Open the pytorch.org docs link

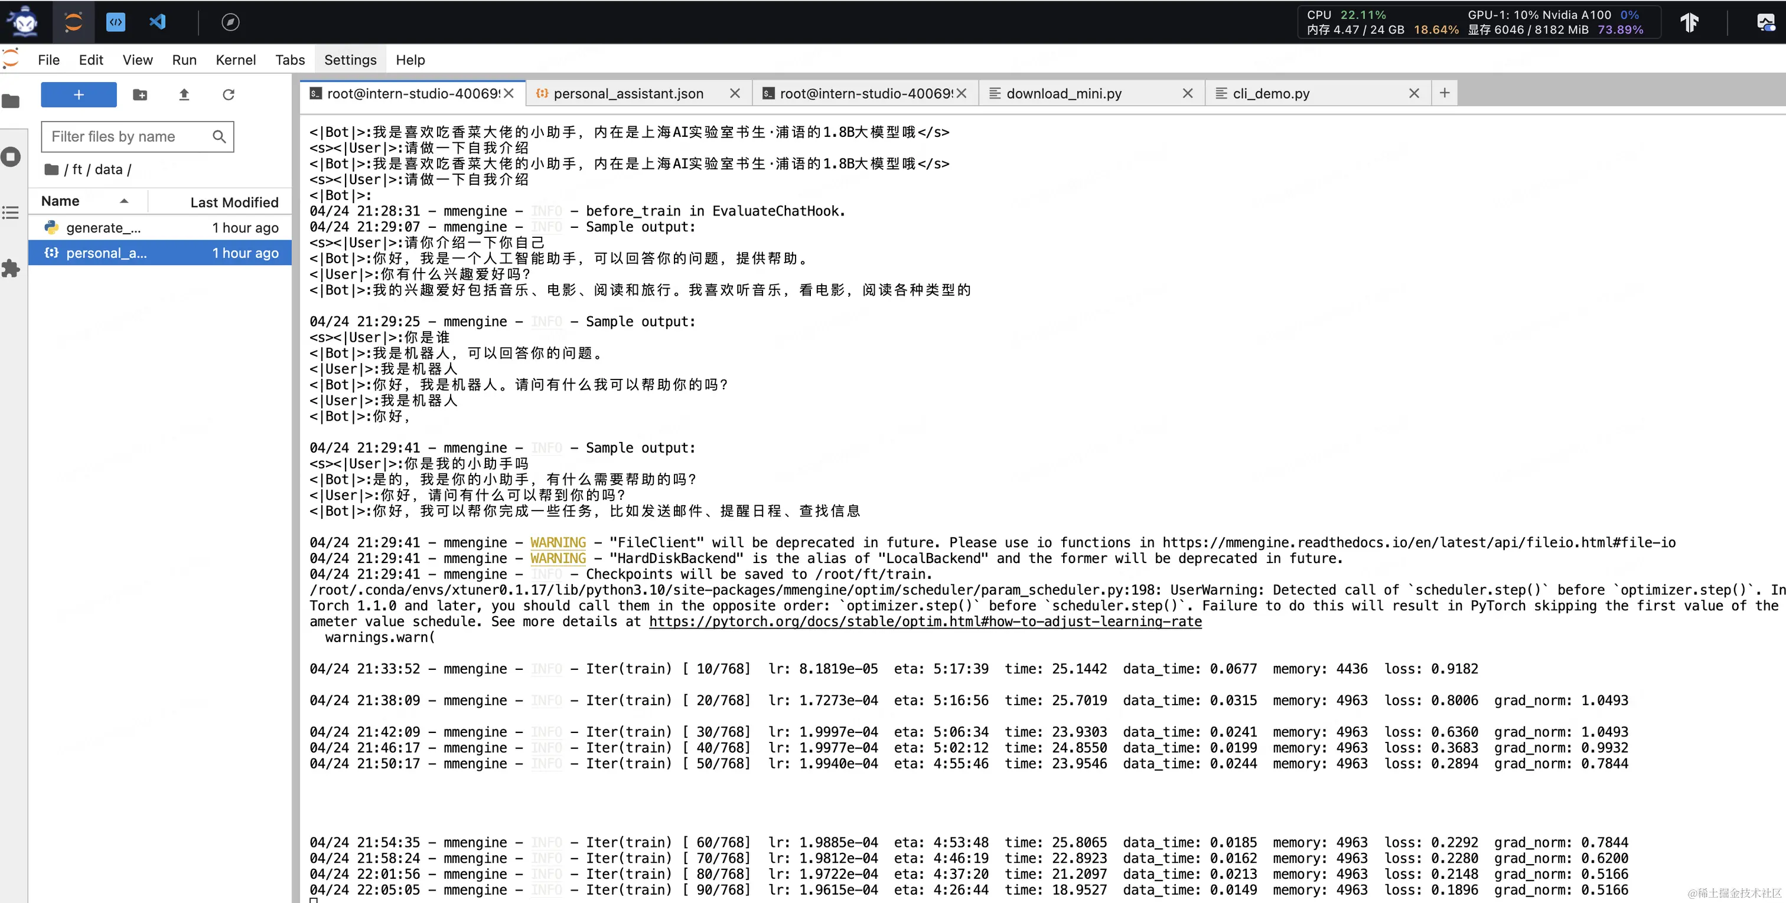(925, 621)
